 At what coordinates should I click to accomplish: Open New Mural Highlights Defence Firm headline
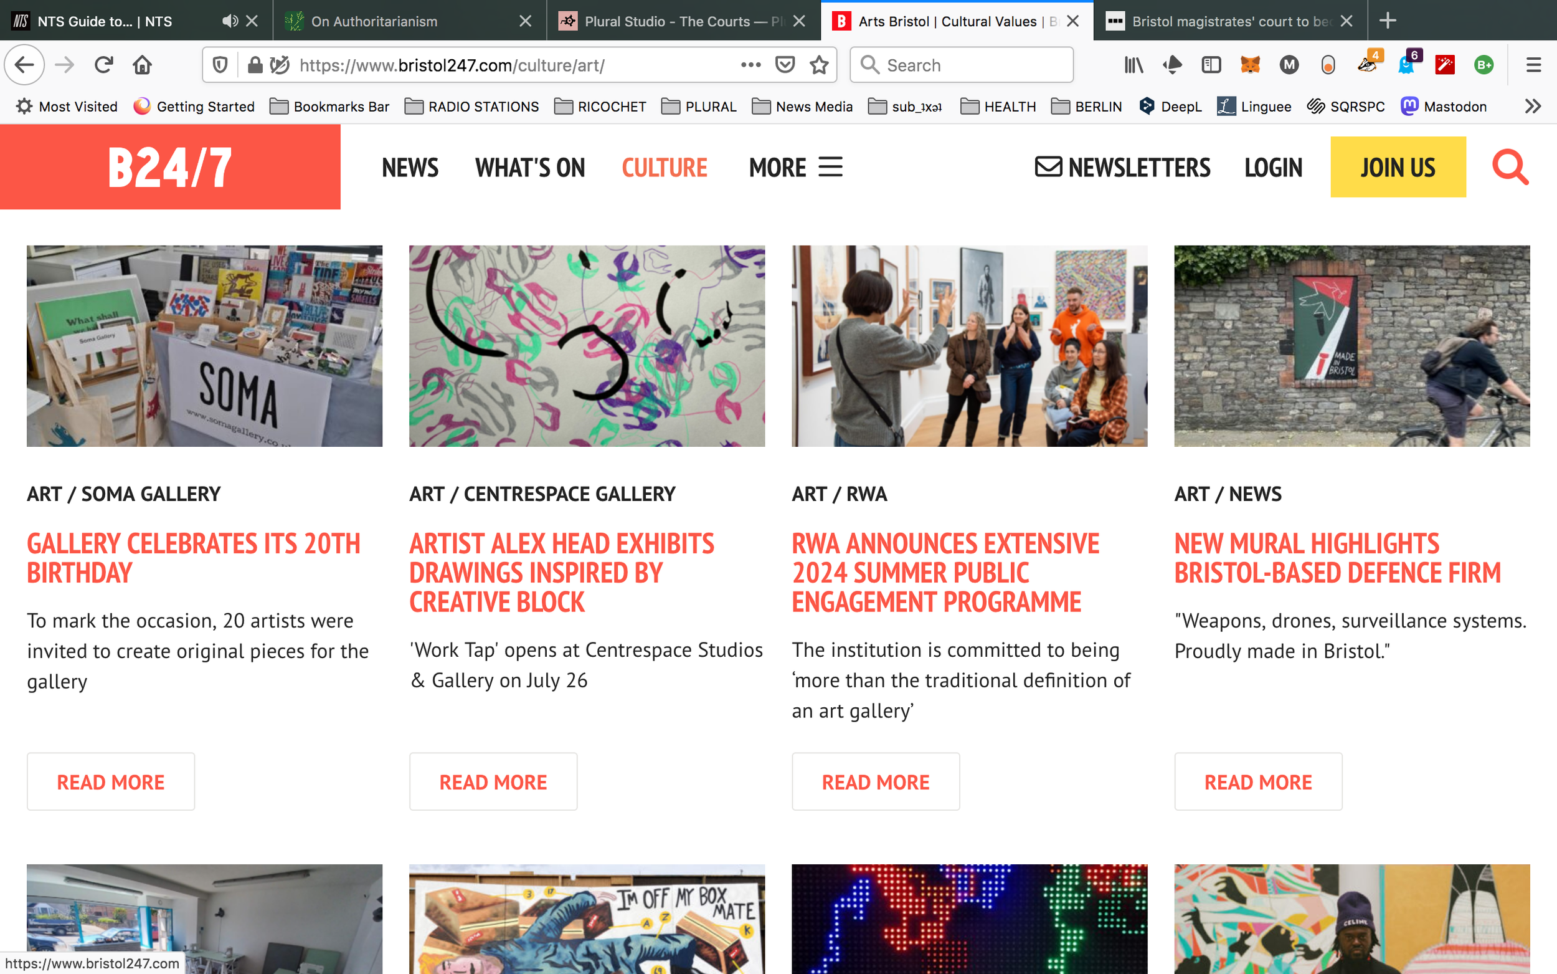pos(1338,558)
